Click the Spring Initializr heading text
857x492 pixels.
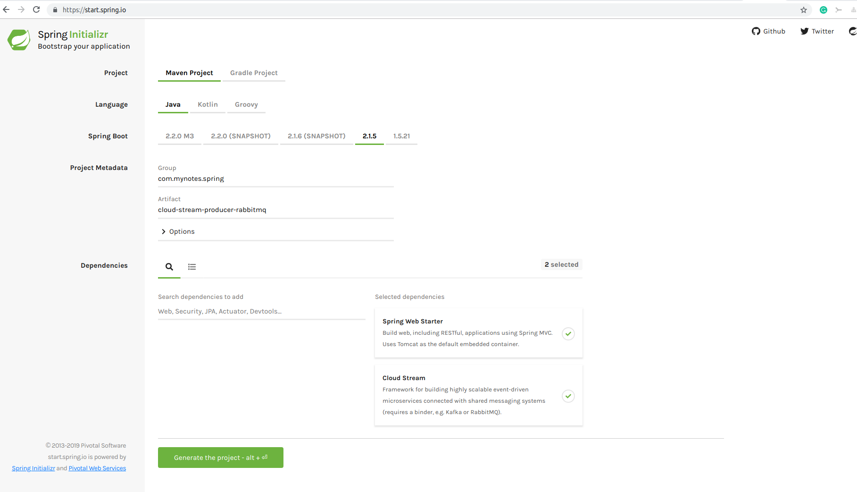click(73, 34)
